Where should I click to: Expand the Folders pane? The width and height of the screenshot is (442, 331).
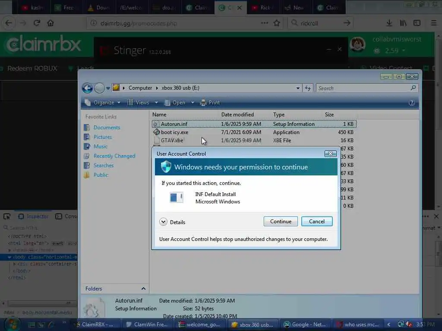click(143, 289)
